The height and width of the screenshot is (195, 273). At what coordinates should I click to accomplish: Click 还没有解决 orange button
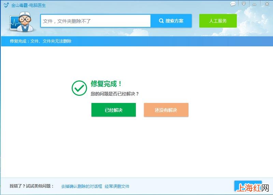[x=166, y=110]
